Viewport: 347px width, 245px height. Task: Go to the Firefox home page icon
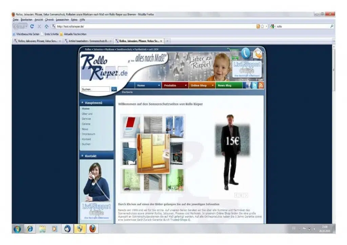46,26
